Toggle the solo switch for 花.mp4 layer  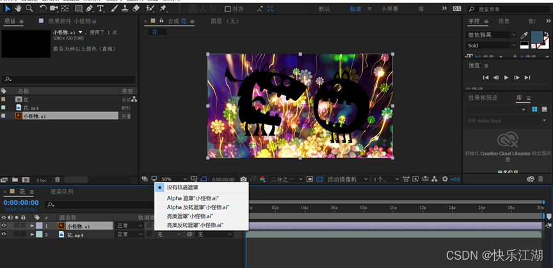(x=17, y=234)
